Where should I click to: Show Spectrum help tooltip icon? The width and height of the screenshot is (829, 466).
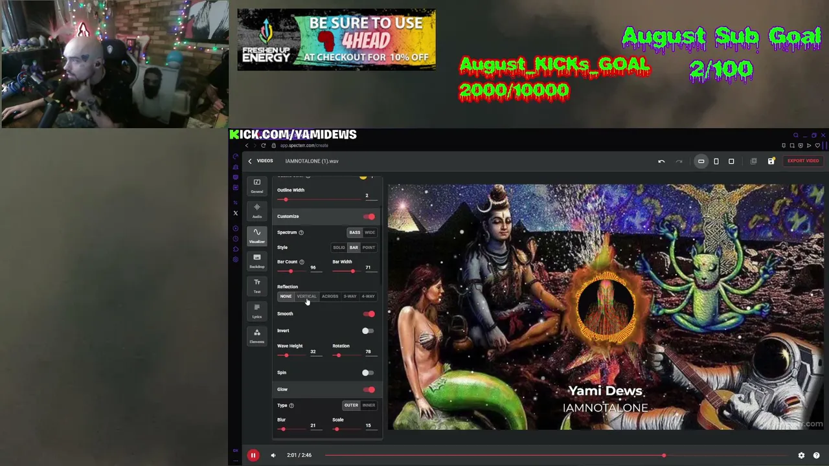coord(301,232)
